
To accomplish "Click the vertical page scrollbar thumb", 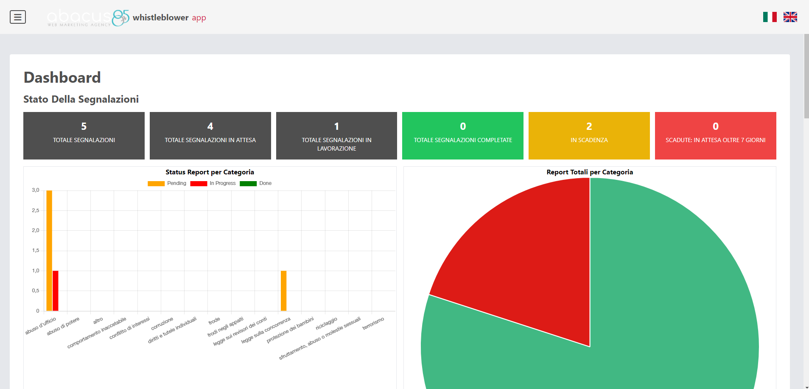I will 806,76.
